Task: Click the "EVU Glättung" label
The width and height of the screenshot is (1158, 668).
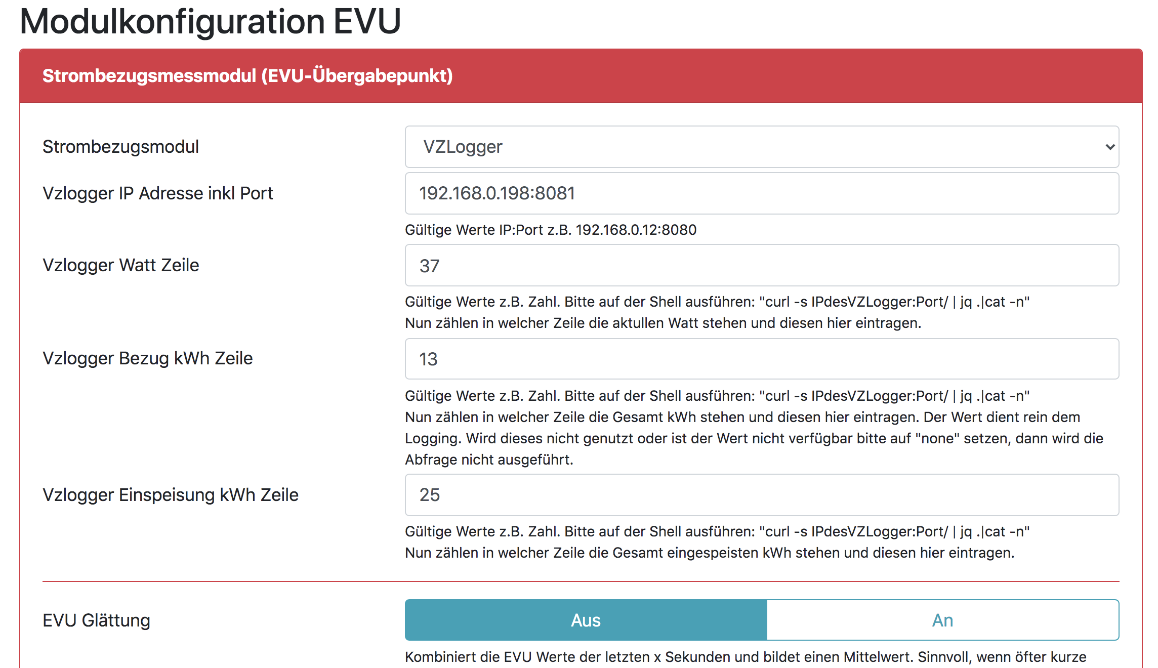Action: coord(96,620)
